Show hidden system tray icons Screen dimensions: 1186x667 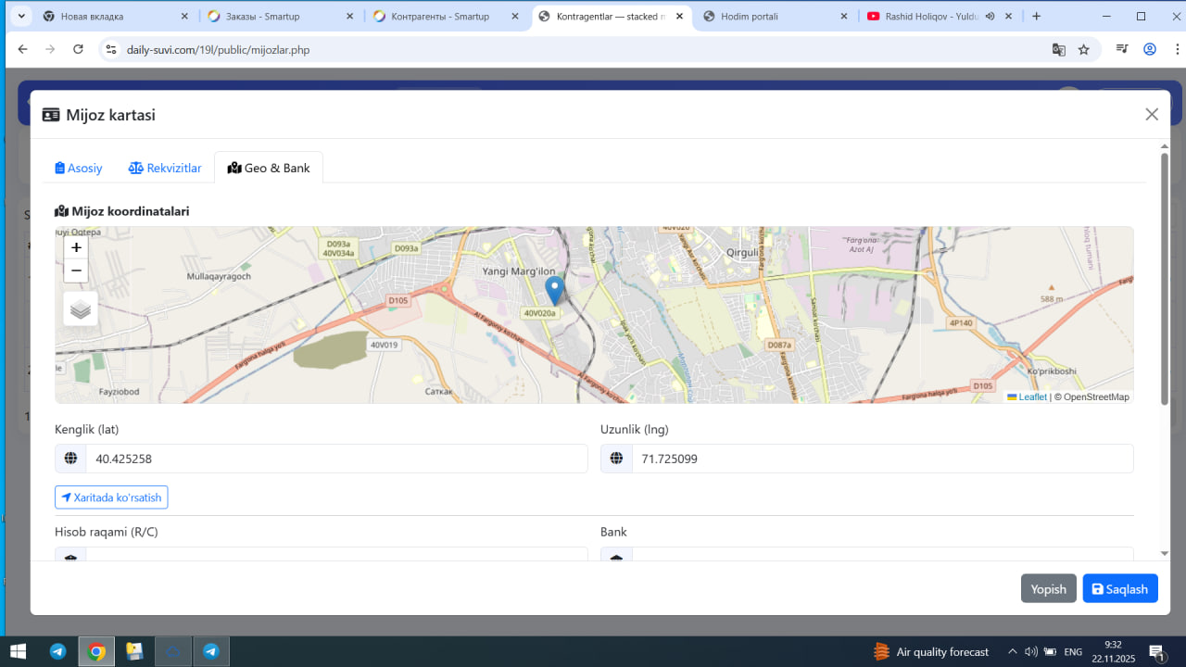(x=1012, y=652)
